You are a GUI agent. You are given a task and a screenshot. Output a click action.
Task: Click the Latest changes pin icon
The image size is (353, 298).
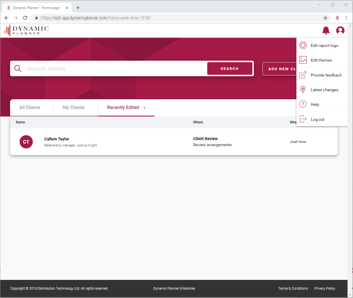coord(303,90)
